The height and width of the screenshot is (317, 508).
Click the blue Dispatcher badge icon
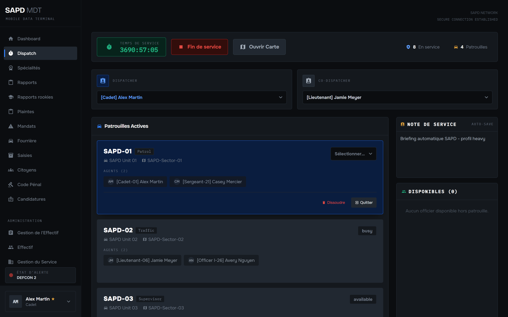[x=103, y=81]
